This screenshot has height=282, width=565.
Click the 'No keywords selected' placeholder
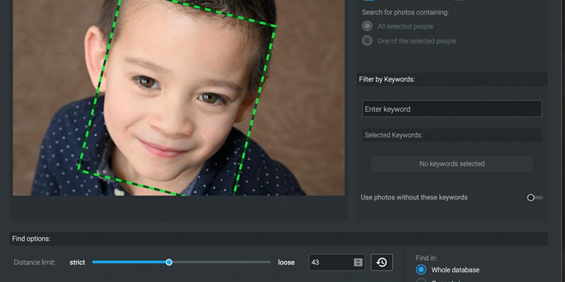click(x=452, y=164)
